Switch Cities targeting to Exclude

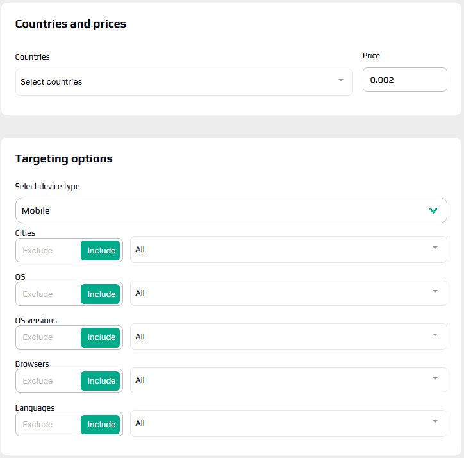point(38,250)
